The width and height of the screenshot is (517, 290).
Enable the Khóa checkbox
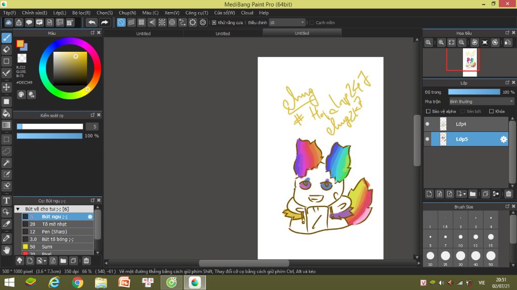(x=491, y=111)
